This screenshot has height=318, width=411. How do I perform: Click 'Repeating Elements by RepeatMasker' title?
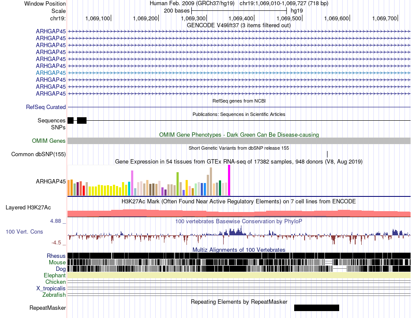239,302
